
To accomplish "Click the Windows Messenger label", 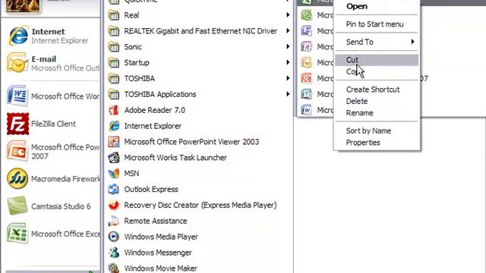I will [158, 253].
